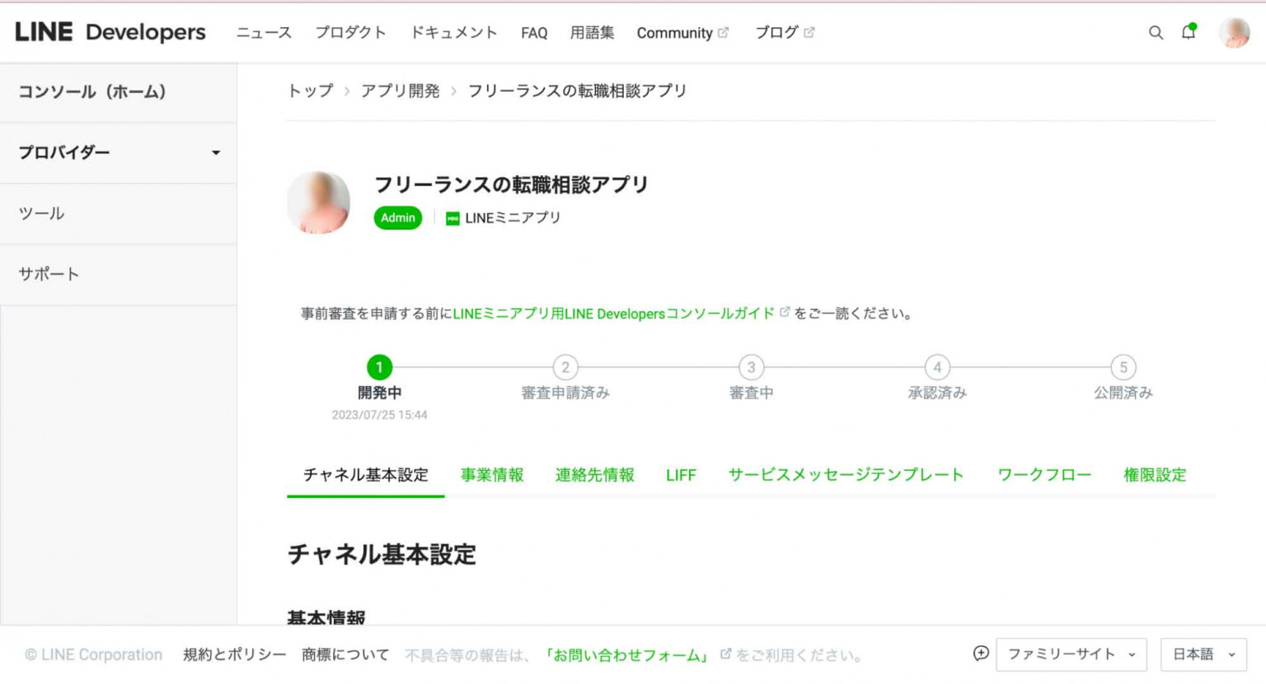
Task: Open the LINEミニアプリ用コンソールガイド link
Action: [x=613, y=314]
